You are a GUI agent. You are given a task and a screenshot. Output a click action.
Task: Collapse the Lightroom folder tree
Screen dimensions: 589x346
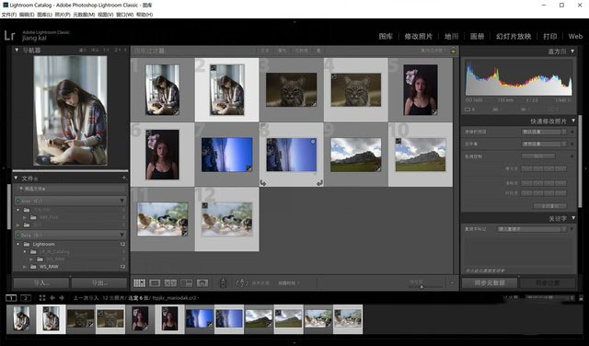point(18,244)
